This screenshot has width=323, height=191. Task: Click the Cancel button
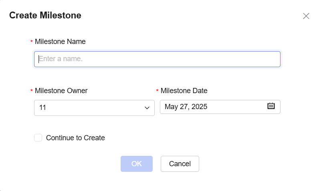click(x=180, y=163)
